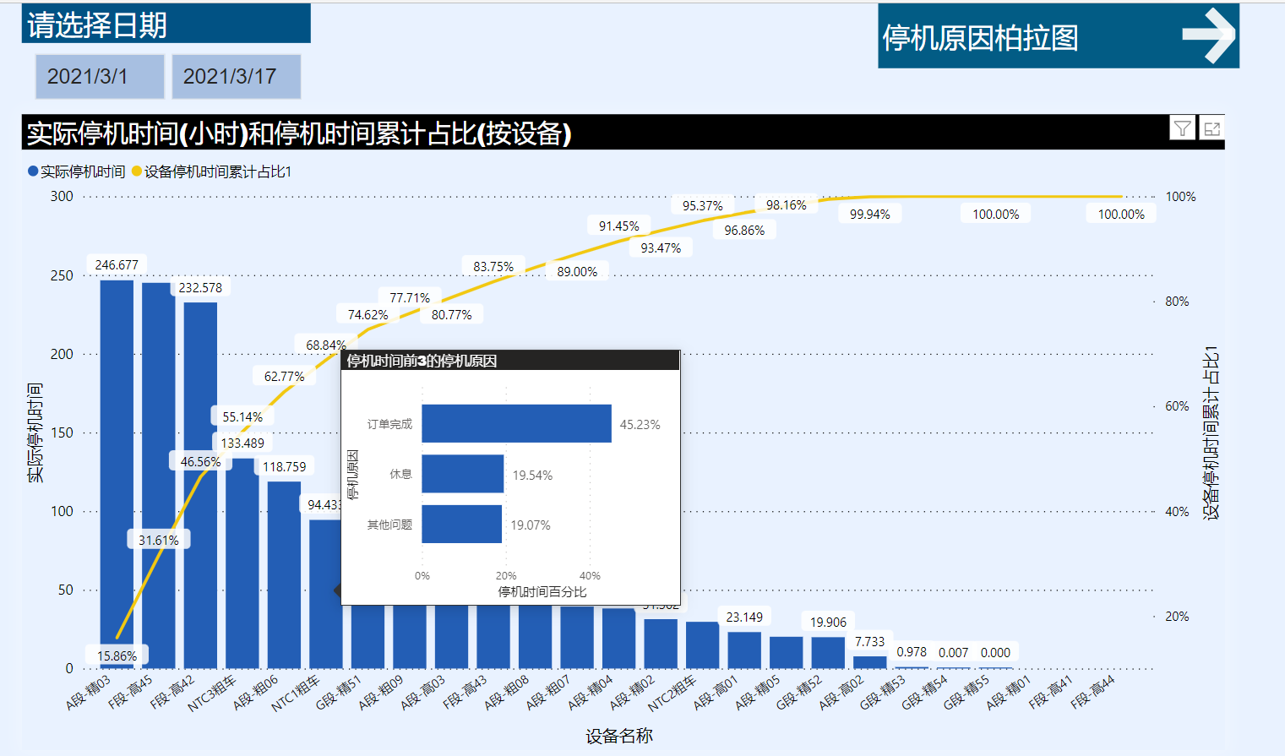1285x756 pixels.
Task: Select the 订单完成 bar in tooltip
Action: coord(516,423)
